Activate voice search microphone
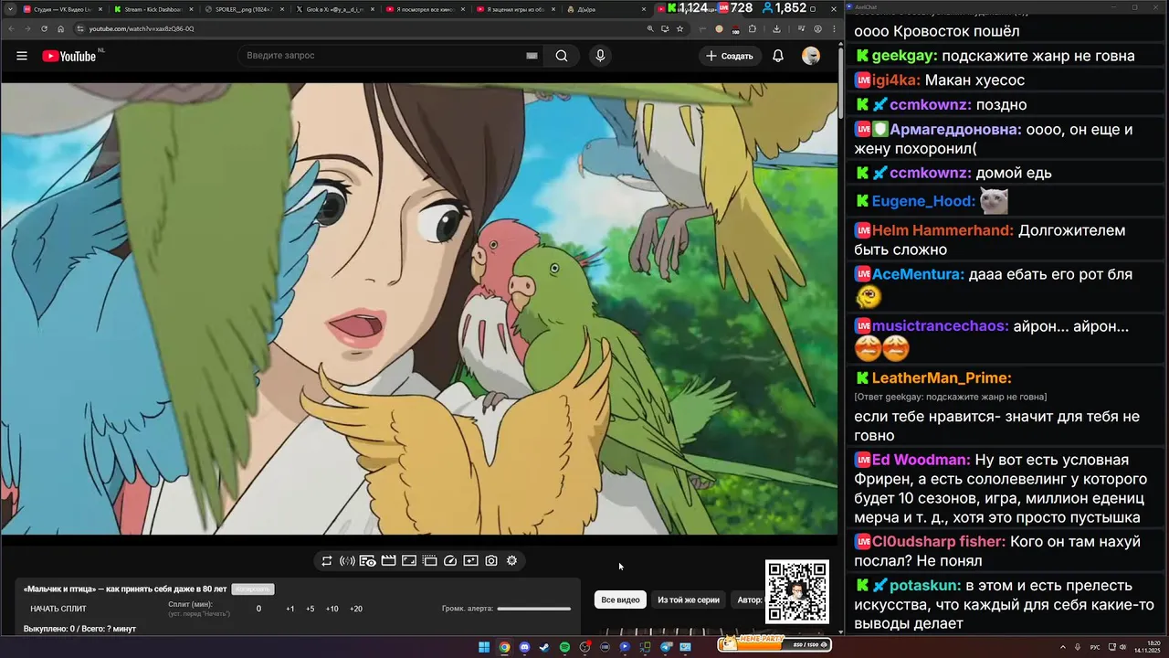This screenshot has width=1169, height=658. 600,56
